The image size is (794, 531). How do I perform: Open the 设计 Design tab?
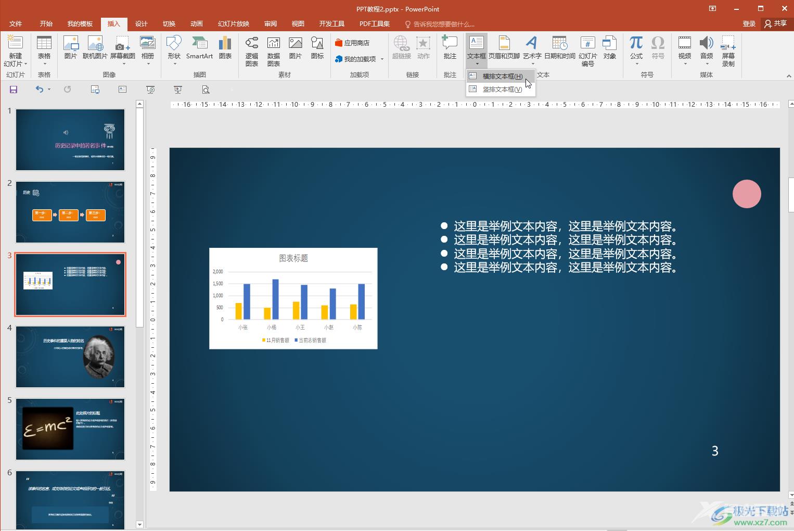coord(142,24)
